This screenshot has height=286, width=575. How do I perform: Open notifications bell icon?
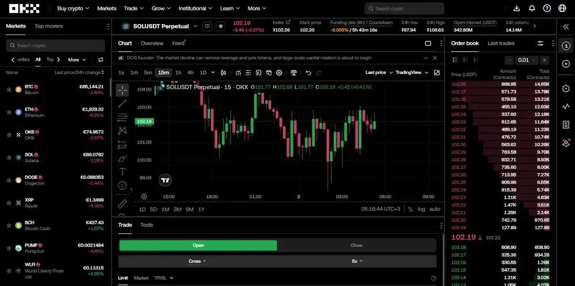[x=532, y=9]
